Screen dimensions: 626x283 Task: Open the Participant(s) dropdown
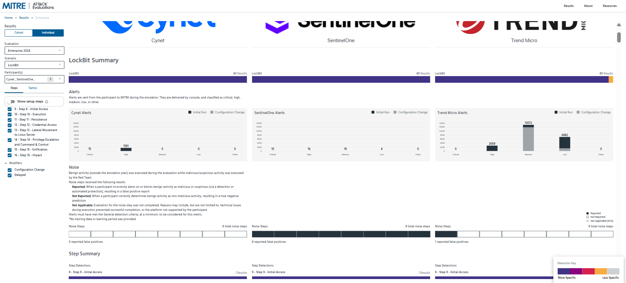[34, 79]
